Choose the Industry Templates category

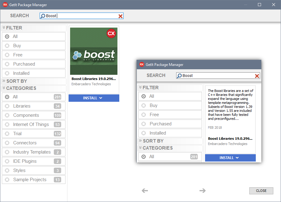(34, 152)
